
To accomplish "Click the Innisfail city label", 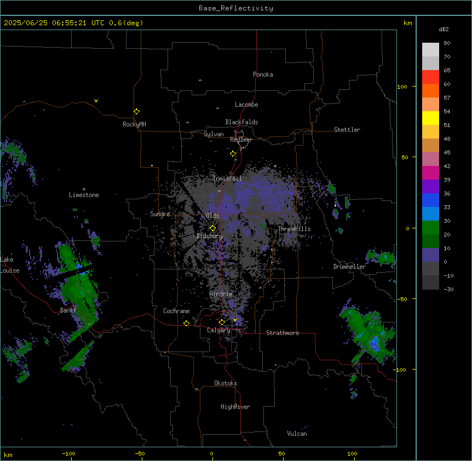I will point(227,178).
